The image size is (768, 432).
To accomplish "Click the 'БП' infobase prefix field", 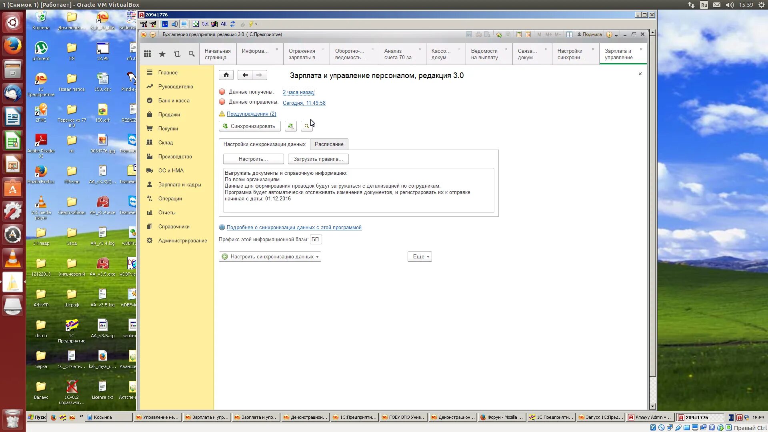I will pyautogui.click(x=315, y=239).
